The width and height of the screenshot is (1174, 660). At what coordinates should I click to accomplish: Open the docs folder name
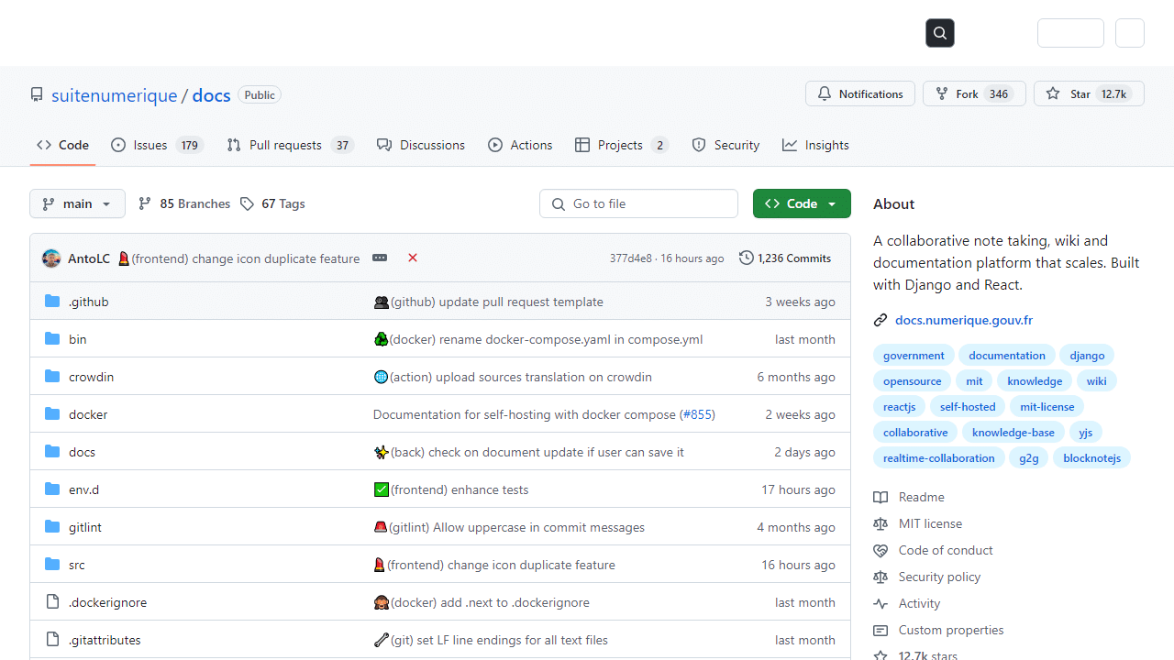(82, 452)
